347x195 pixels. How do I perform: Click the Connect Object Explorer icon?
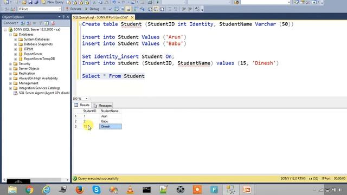click(23, 23)
